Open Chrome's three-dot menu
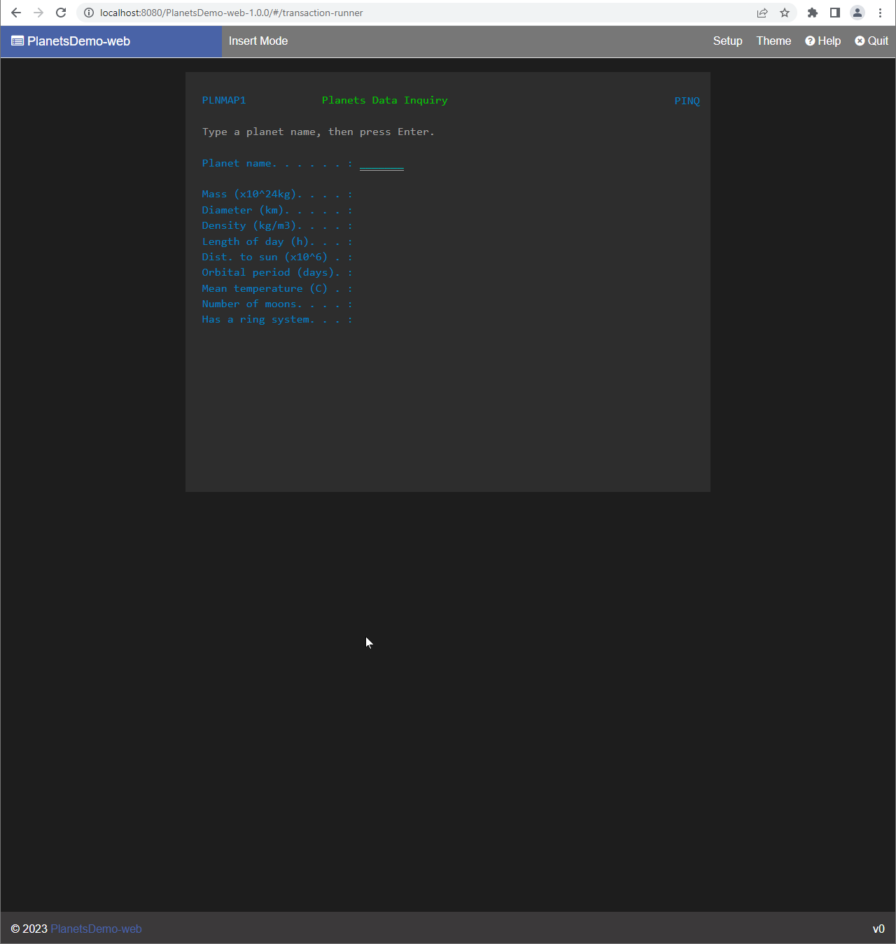This screenshot has height=944, width=896. point(880,13)
